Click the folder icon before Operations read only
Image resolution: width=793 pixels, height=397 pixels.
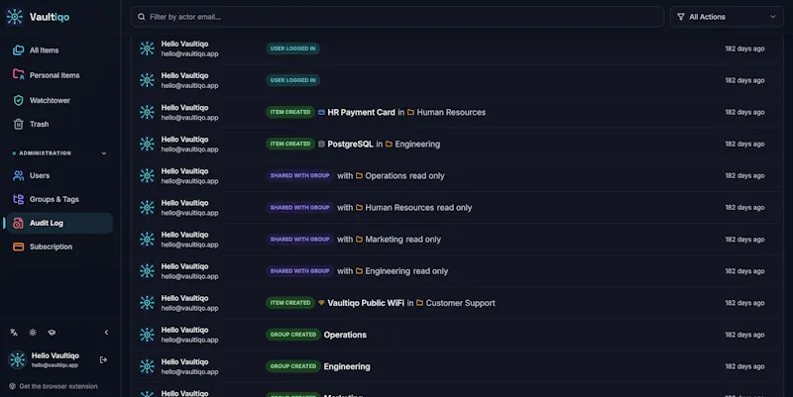pyautogui.click(x=359, y=176)
